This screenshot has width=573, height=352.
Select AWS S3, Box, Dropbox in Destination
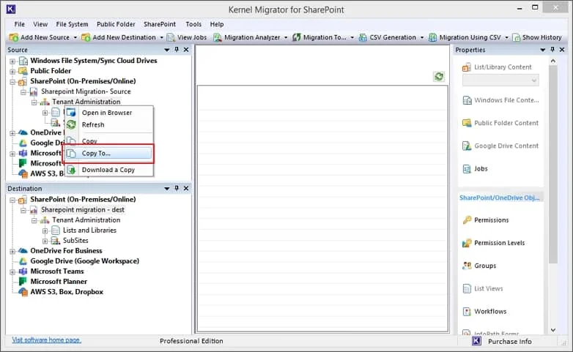click(67, 291)
